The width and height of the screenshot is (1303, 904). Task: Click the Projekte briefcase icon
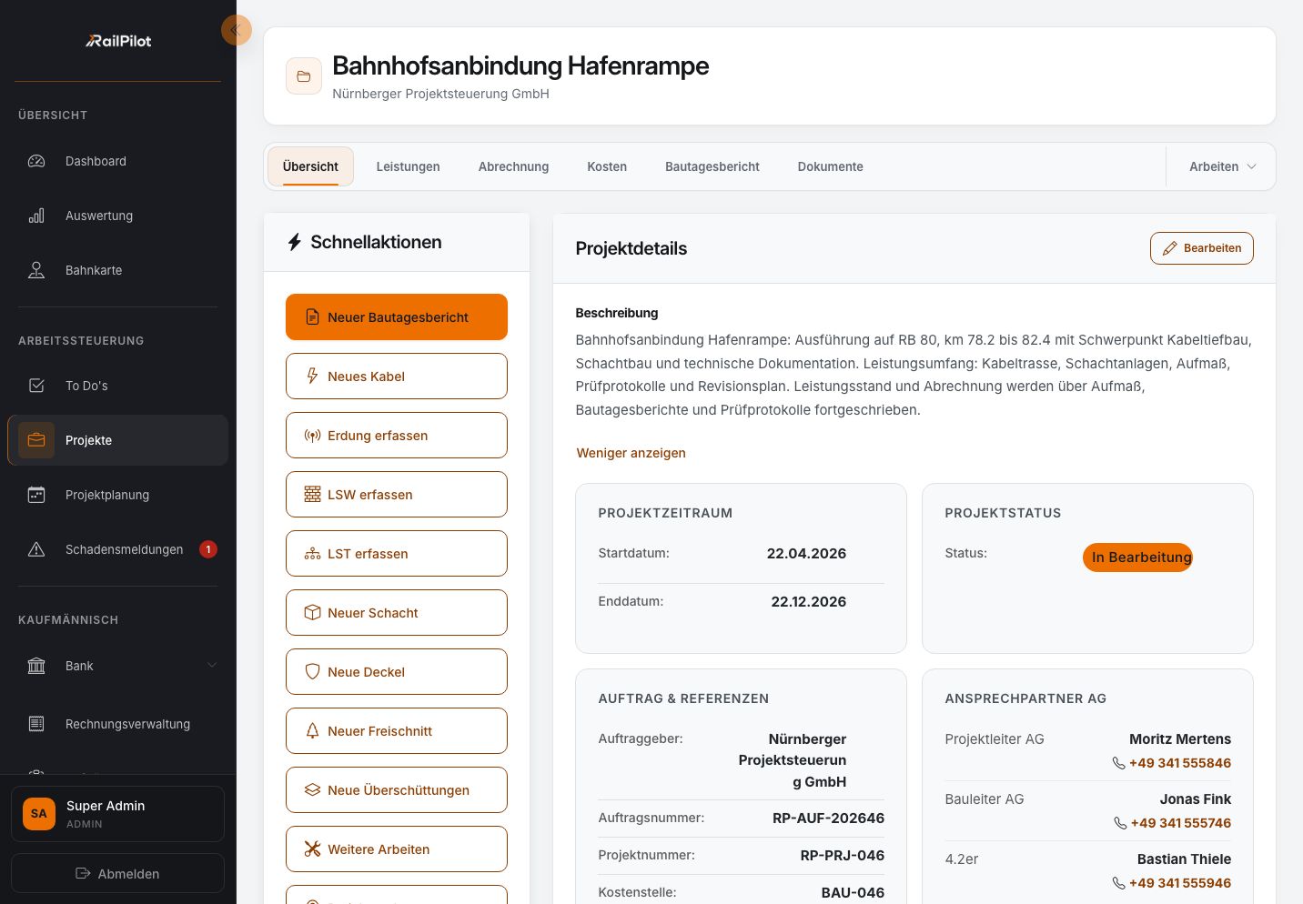pos(36,440)
